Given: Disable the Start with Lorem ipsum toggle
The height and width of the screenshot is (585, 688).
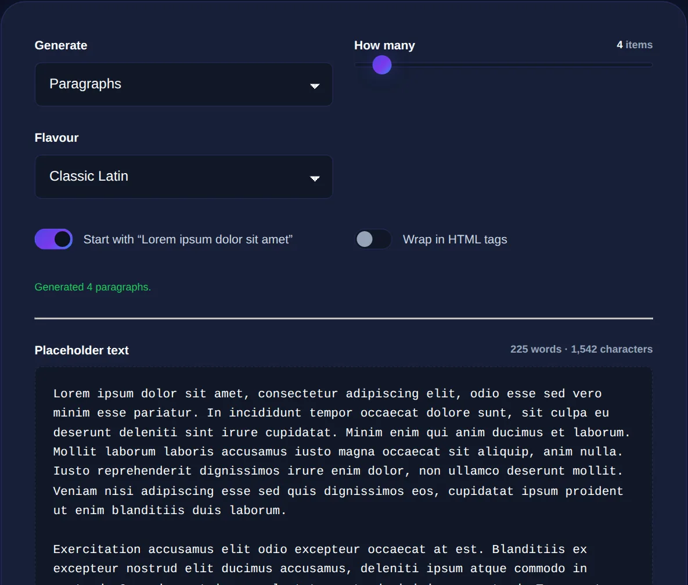Looking at the screenshot, I should point(53,239).
